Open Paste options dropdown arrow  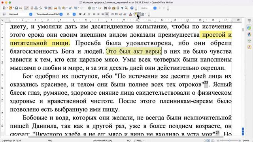[x=67, y=8]
